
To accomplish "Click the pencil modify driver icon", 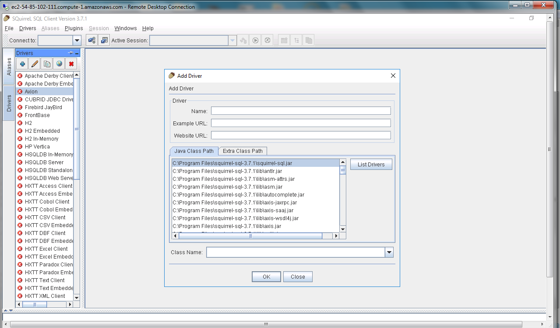I will (35, 64).
